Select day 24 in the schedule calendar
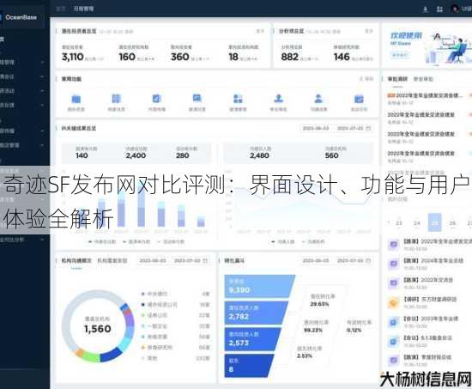 (x=417, y=223)
